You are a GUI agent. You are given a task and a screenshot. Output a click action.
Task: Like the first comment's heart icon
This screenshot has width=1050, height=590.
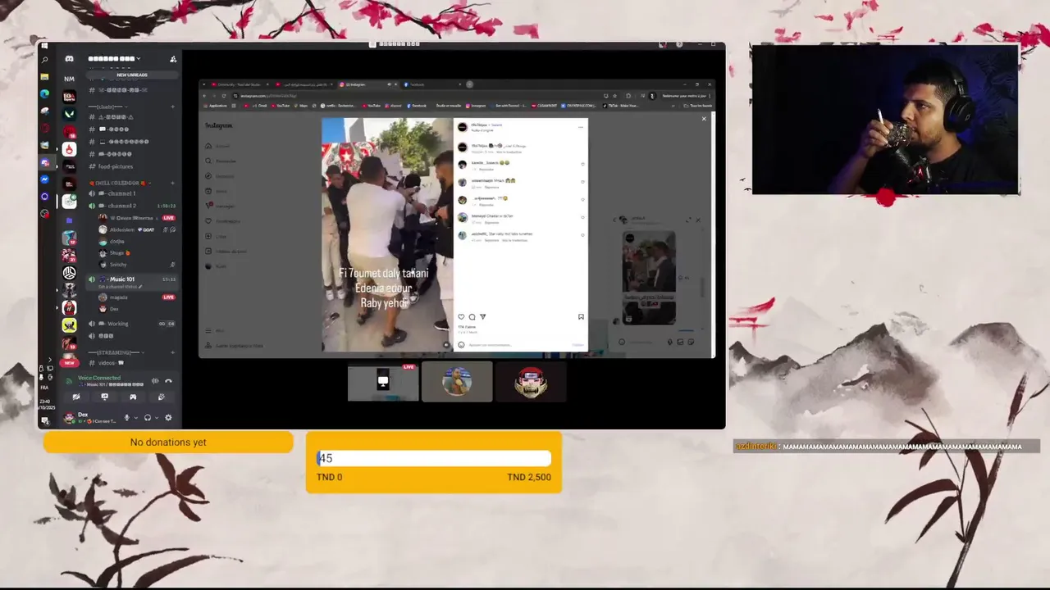click(x=582, y=164)
